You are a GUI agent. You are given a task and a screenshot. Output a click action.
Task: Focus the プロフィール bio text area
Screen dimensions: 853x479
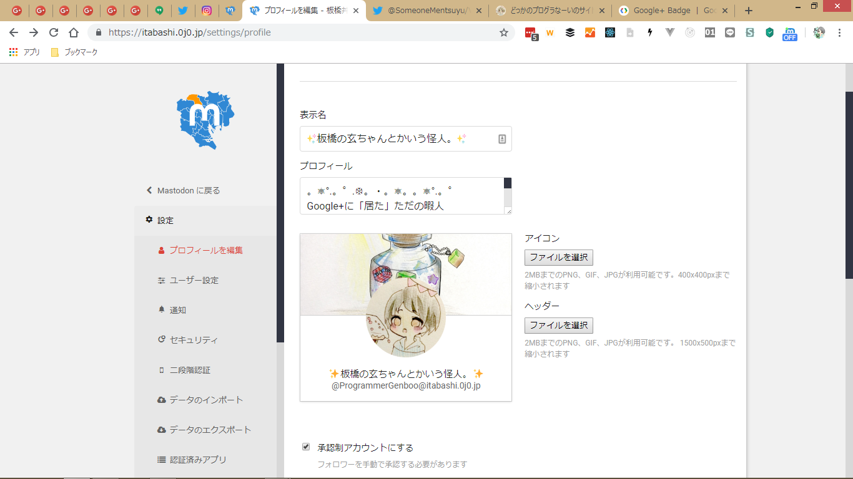coord(402,196)
